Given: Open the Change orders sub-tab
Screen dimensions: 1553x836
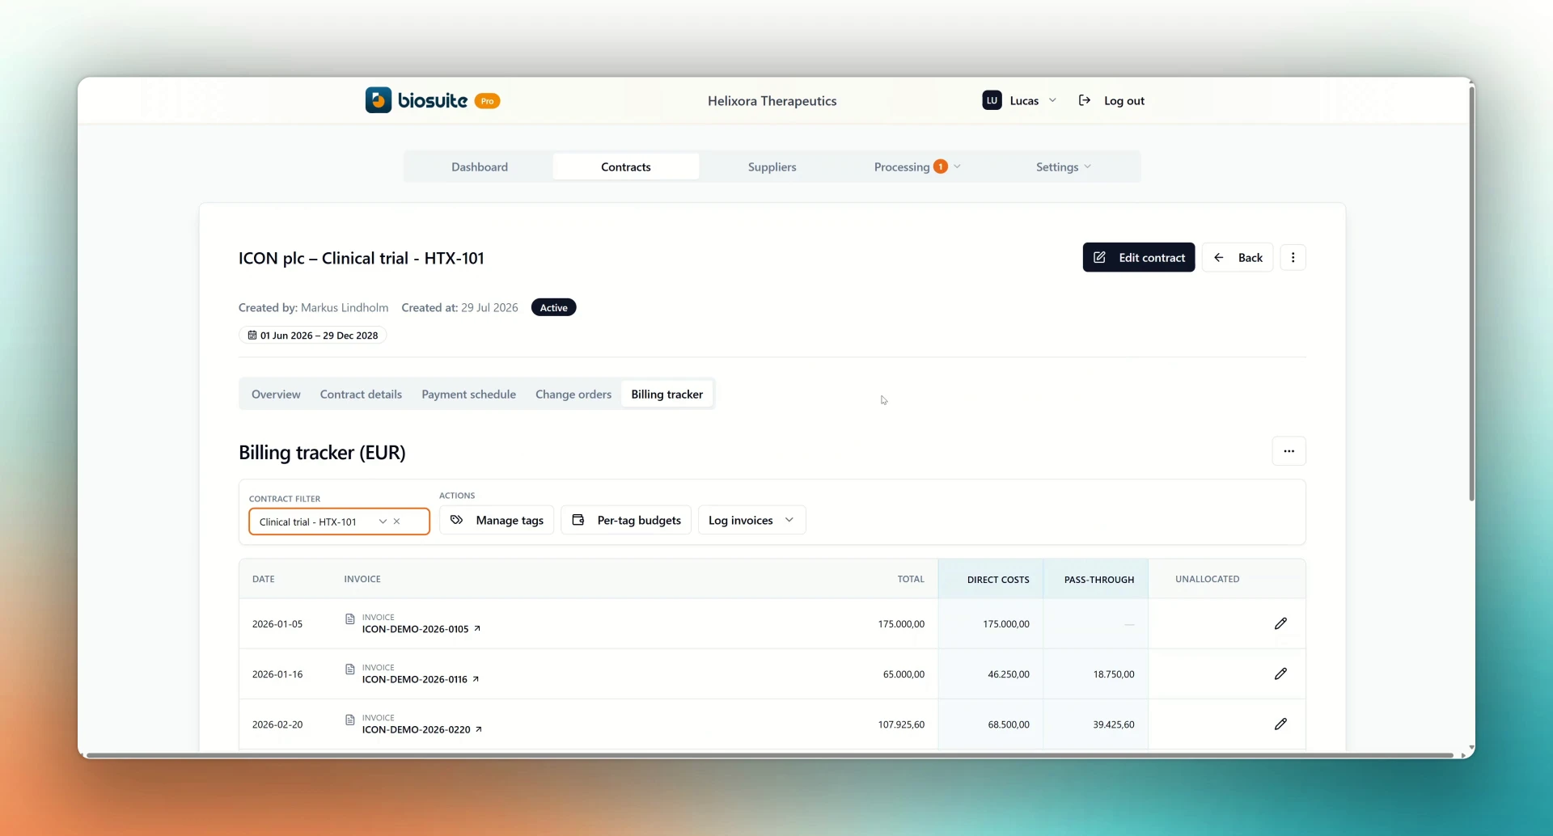Looking at the screenshot, I should click(573, 394).
